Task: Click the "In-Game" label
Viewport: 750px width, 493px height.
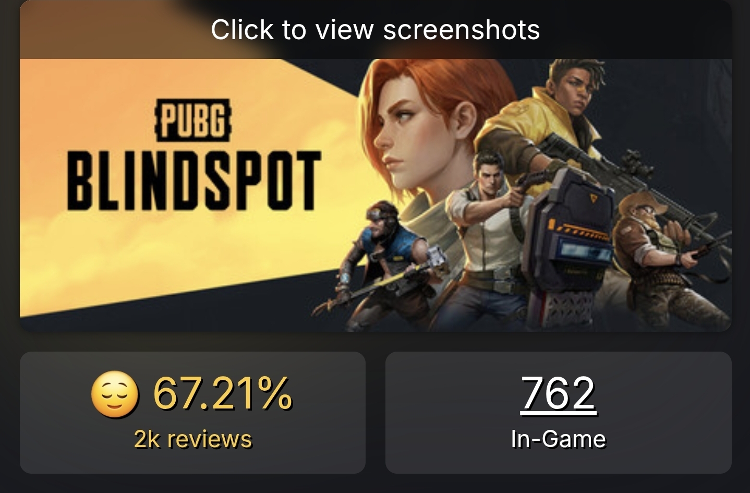Action: [x=558, y=439]
